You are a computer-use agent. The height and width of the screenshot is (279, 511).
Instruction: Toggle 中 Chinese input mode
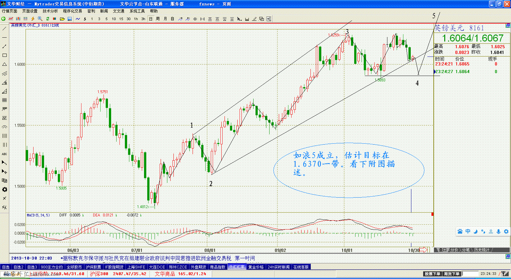click(x=468, y=231)
